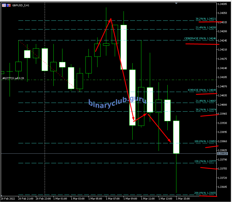
Task: Click the 1 Mar 15:00 time axis label
Action: click(x=183, y=199)
